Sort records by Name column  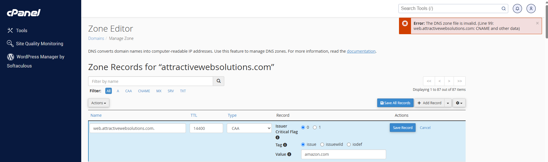[x=96, y=115]
